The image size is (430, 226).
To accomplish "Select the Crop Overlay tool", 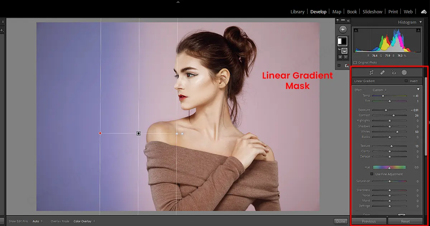I will click(x=371, y=72).
